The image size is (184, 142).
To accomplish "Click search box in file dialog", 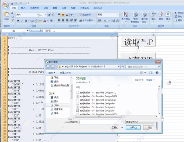I will pos(143,67).
